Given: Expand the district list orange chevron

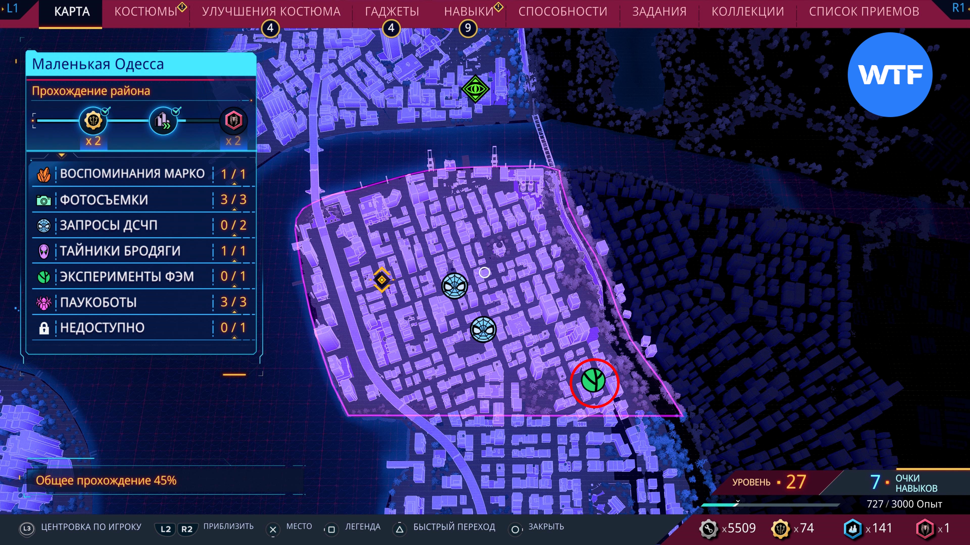Looking at the screenshot, I should (62, 155).
